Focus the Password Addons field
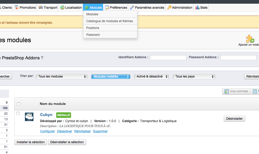The height and width of the screenshot is (154, 259). point(238,57)
